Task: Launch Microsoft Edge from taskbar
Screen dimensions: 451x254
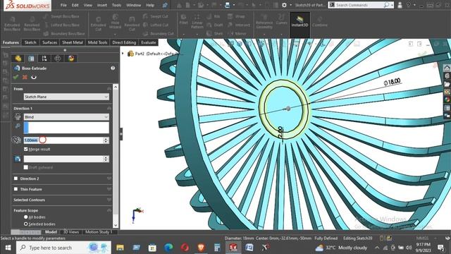Action: pyautogui.click(x=168, y=248)
